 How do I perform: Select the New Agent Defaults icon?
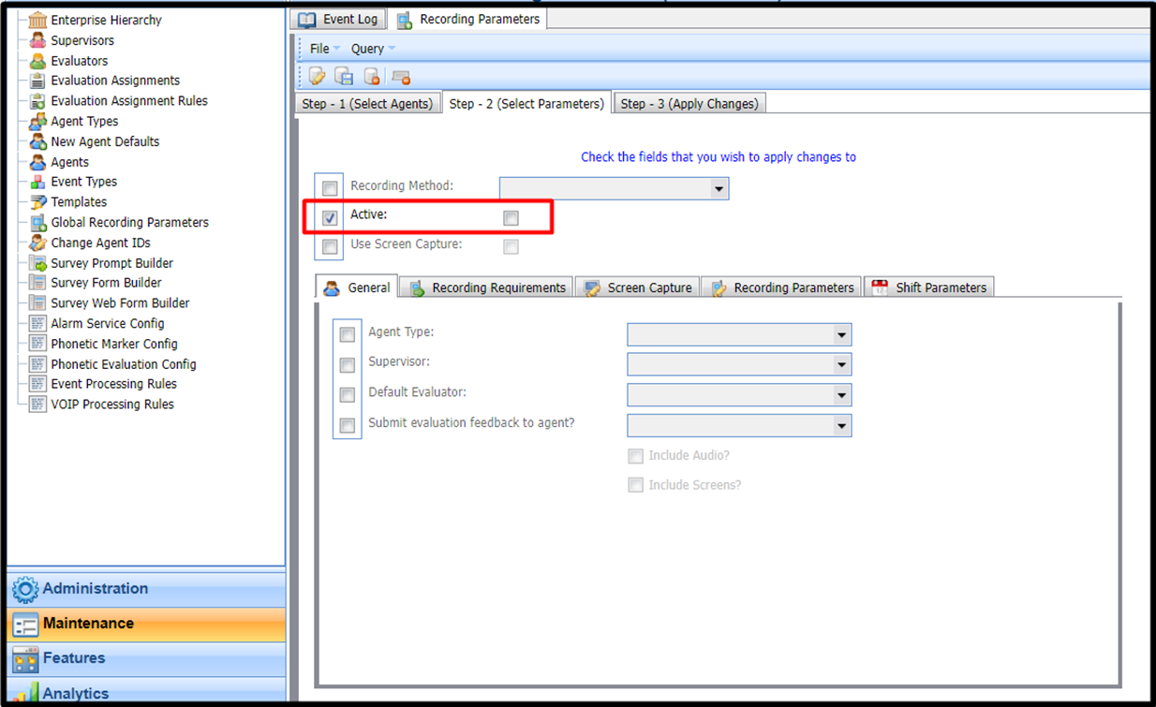coord(37,141)
